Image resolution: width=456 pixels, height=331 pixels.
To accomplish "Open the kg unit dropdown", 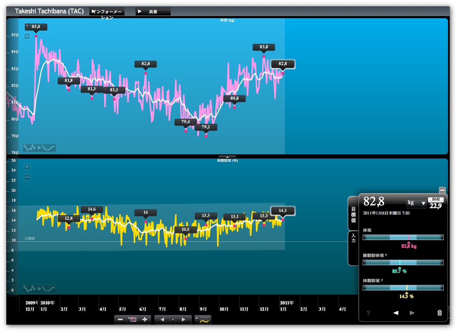I will (x=416, y=203).
